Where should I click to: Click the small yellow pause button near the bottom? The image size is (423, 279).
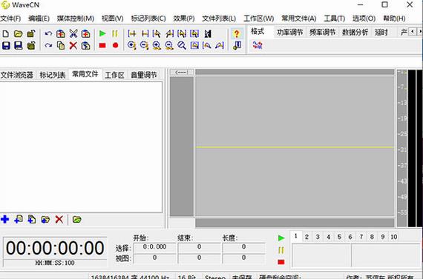point(281,250)
